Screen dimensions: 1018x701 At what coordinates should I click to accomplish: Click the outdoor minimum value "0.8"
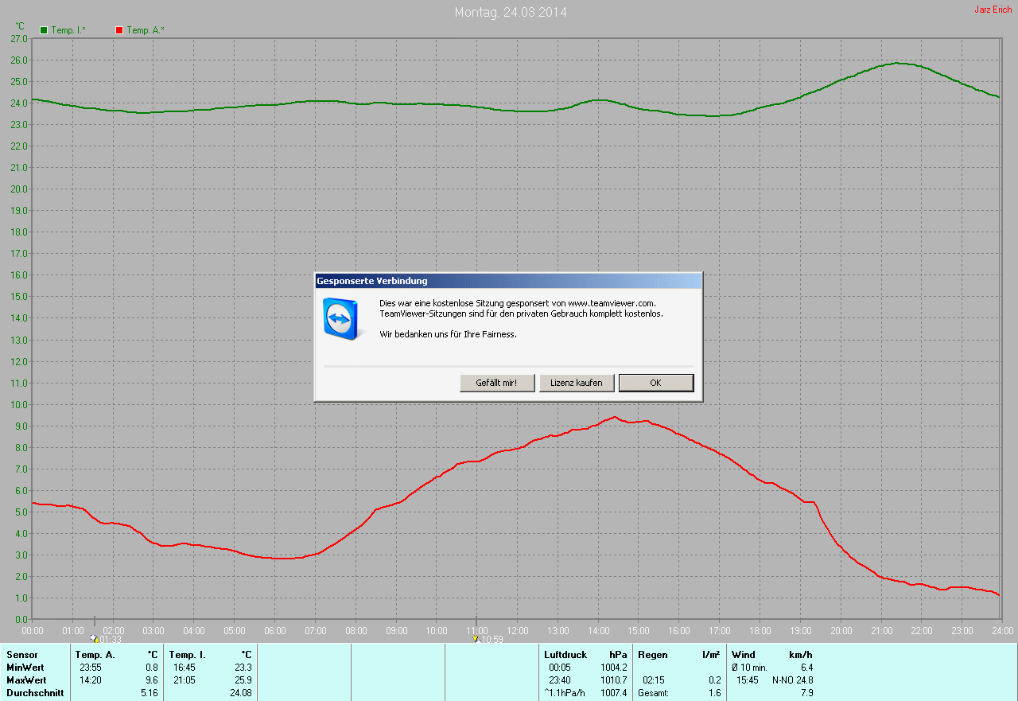point(152,668)
